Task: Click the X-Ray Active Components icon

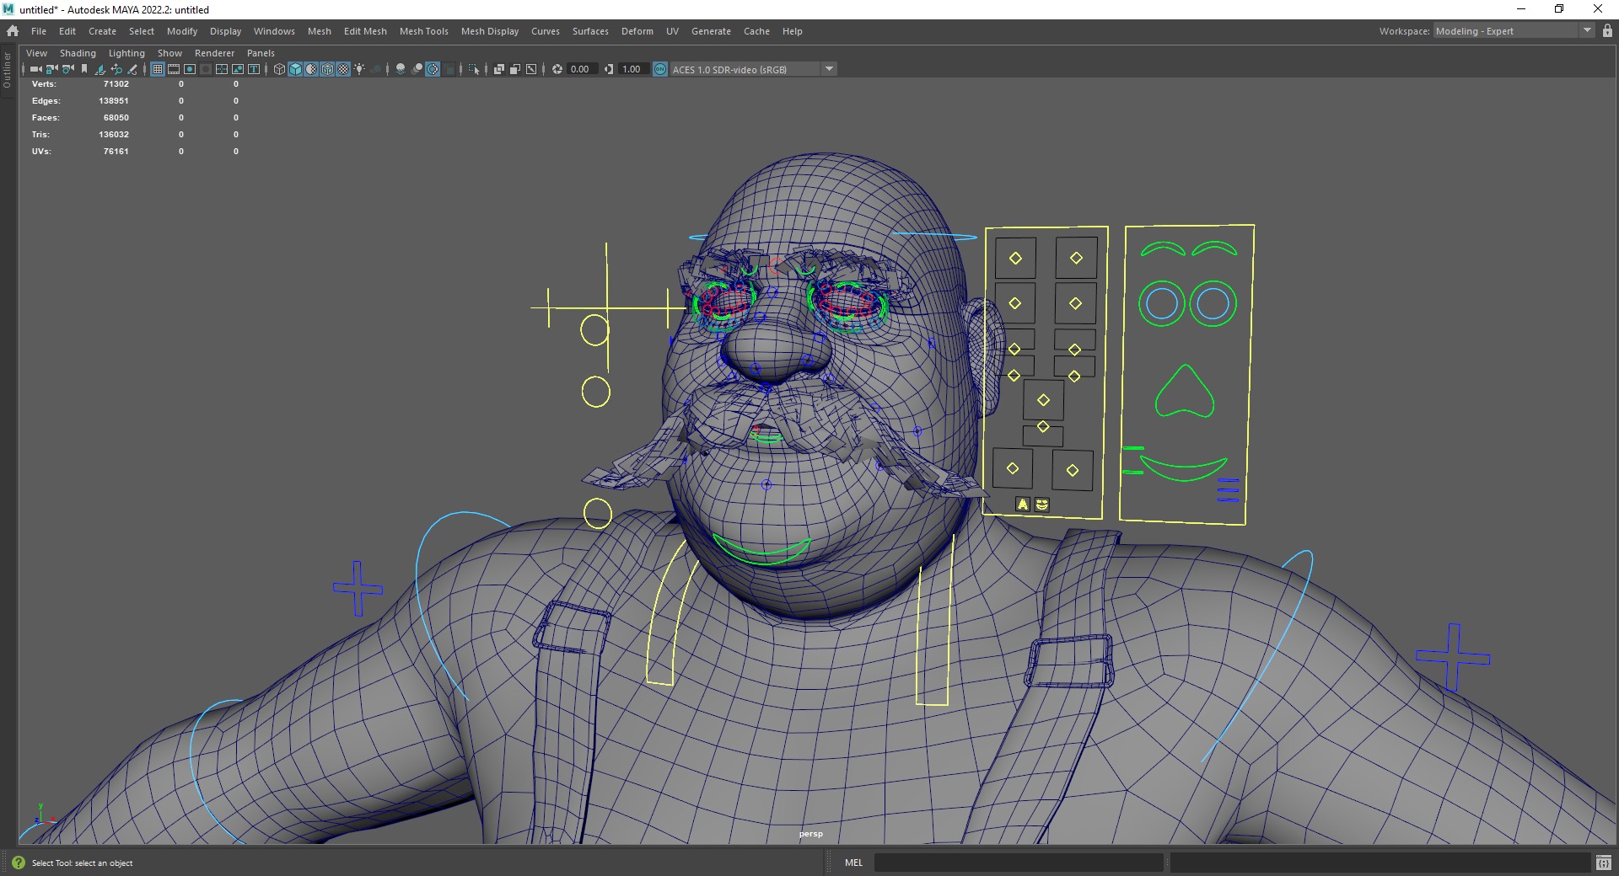Action: pos(514,69)
